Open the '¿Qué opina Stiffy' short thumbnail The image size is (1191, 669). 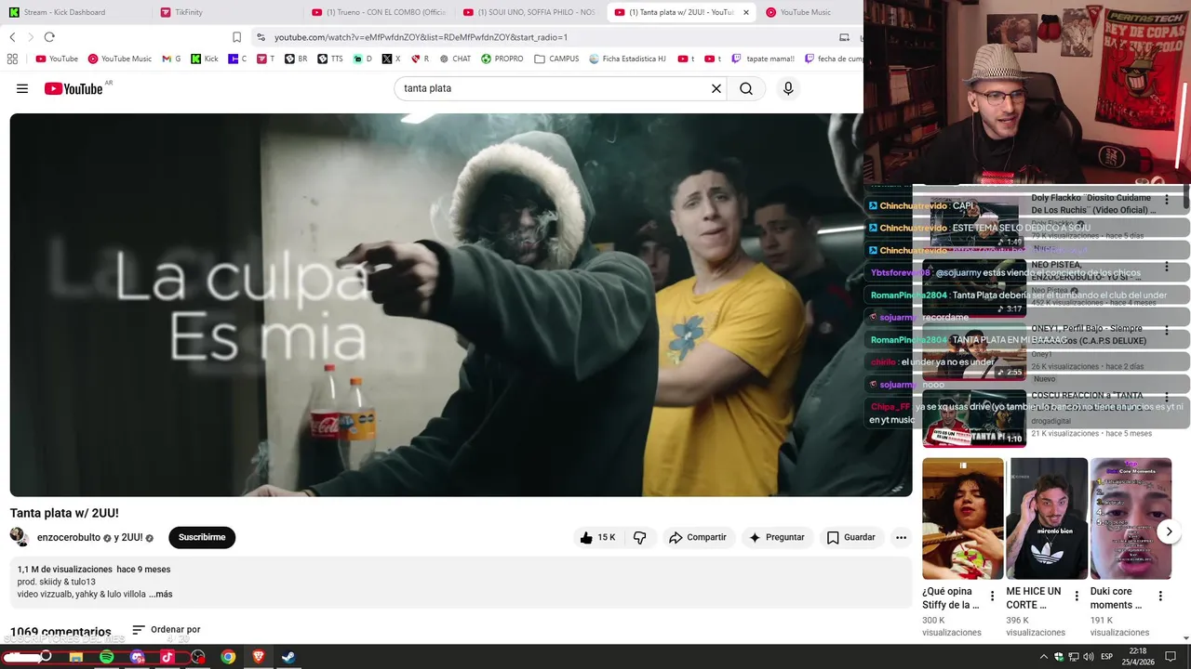point(963,518)
